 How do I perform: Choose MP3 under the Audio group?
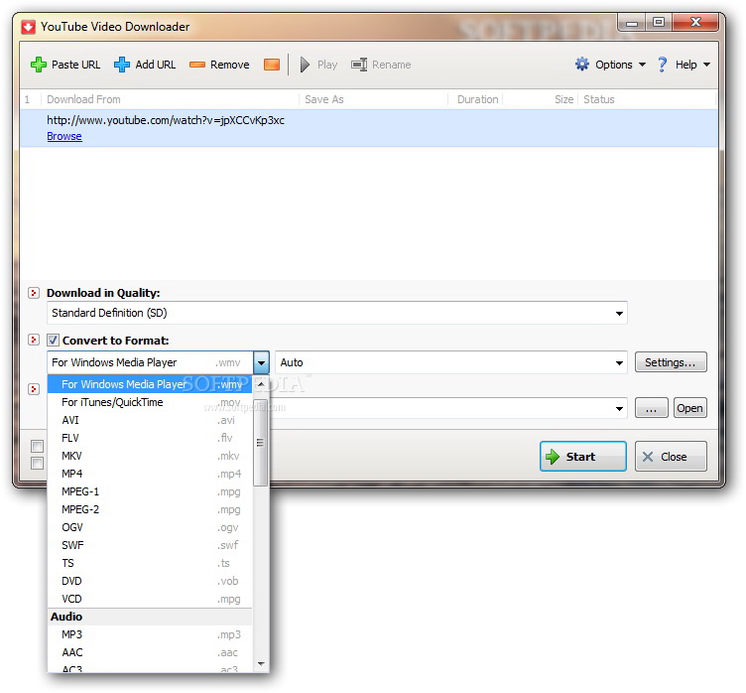72,634
